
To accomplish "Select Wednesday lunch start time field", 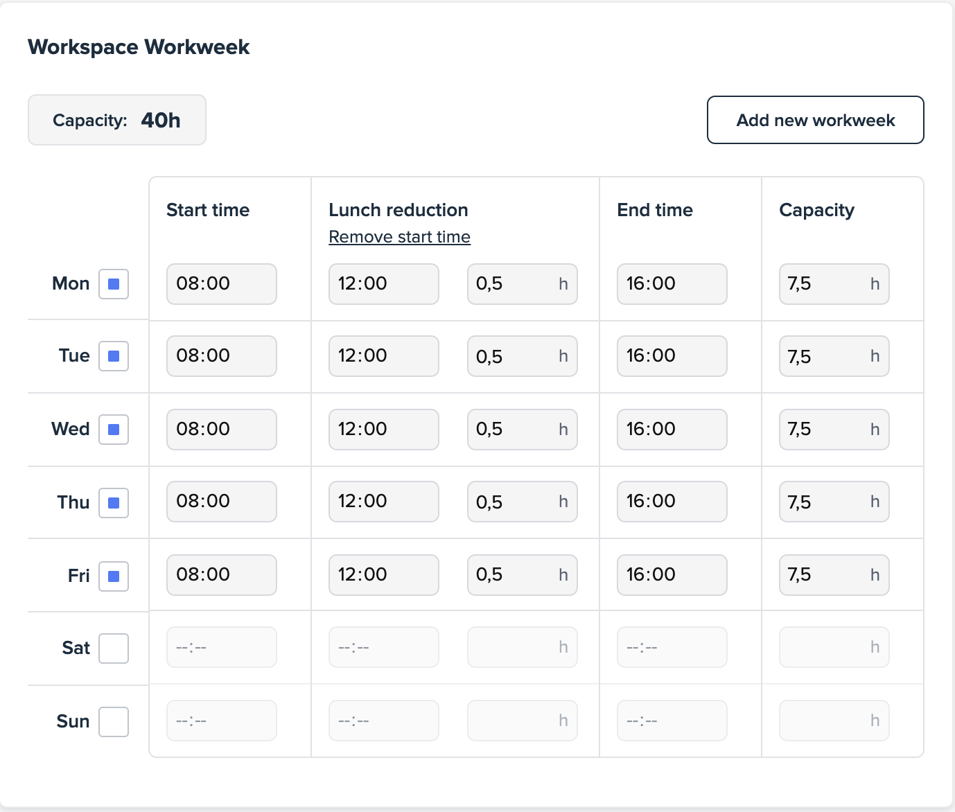I will tap(383, 430).
